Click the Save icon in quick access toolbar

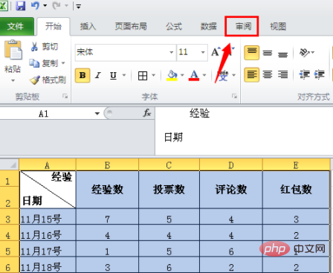21,5
